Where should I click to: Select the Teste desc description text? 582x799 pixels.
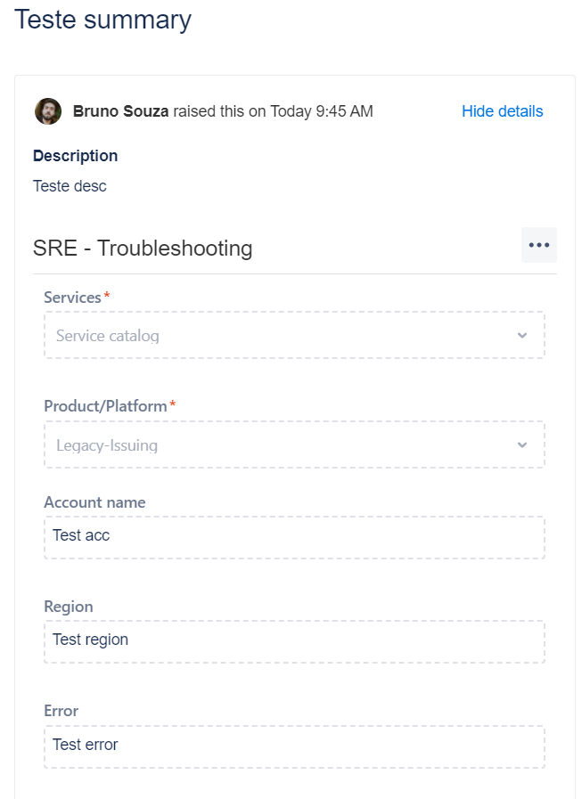coord(70,186)
